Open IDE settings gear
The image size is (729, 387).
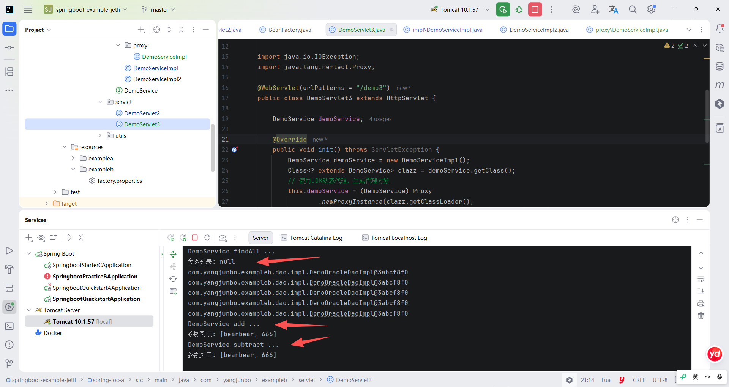coord(652,9)
